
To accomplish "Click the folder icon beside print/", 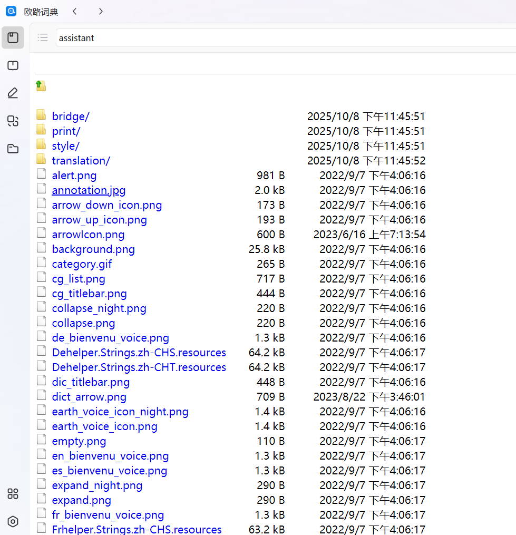I will click(x=41, y=129).
